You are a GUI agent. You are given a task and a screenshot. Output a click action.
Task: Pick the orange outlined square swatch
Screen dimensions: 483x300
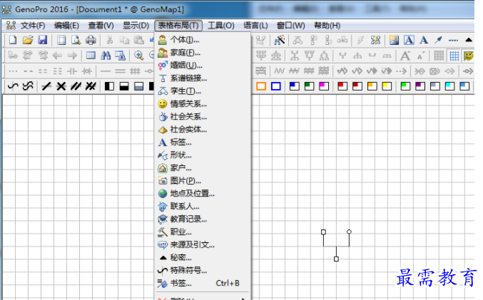(x=261, y=86)
